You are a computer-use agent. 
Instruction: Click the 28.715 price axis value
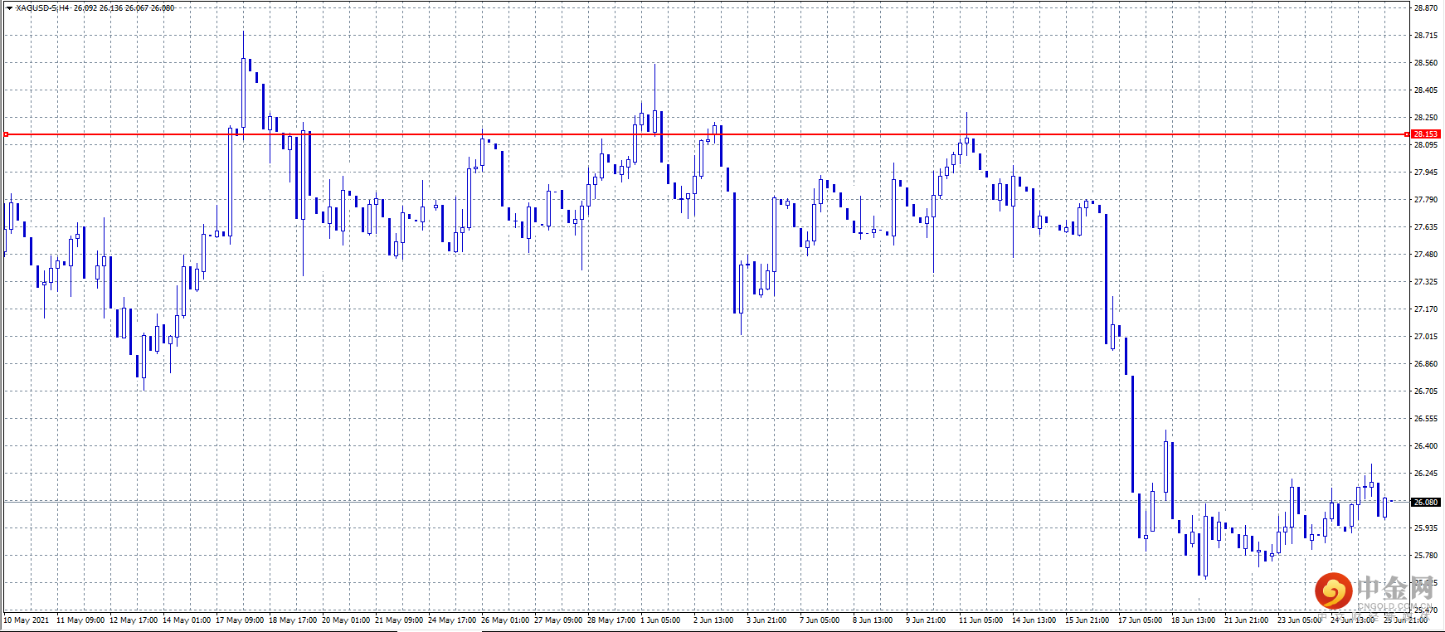point(1426,35)
